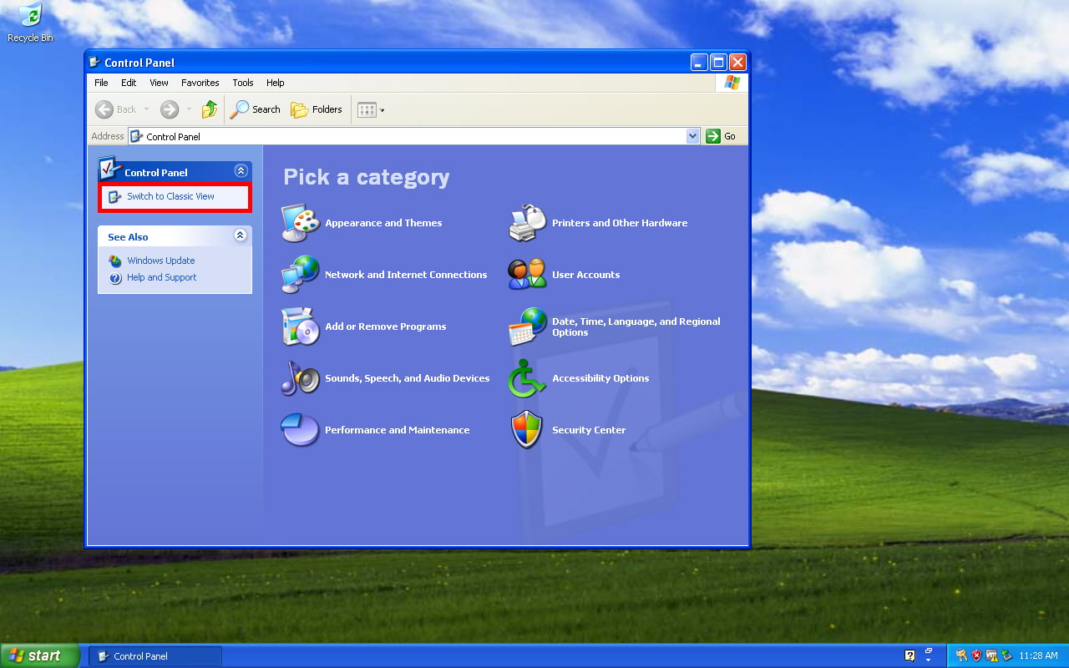Click the green Go button
This screenshot has width=1069, height=668.
coord(722,136)
